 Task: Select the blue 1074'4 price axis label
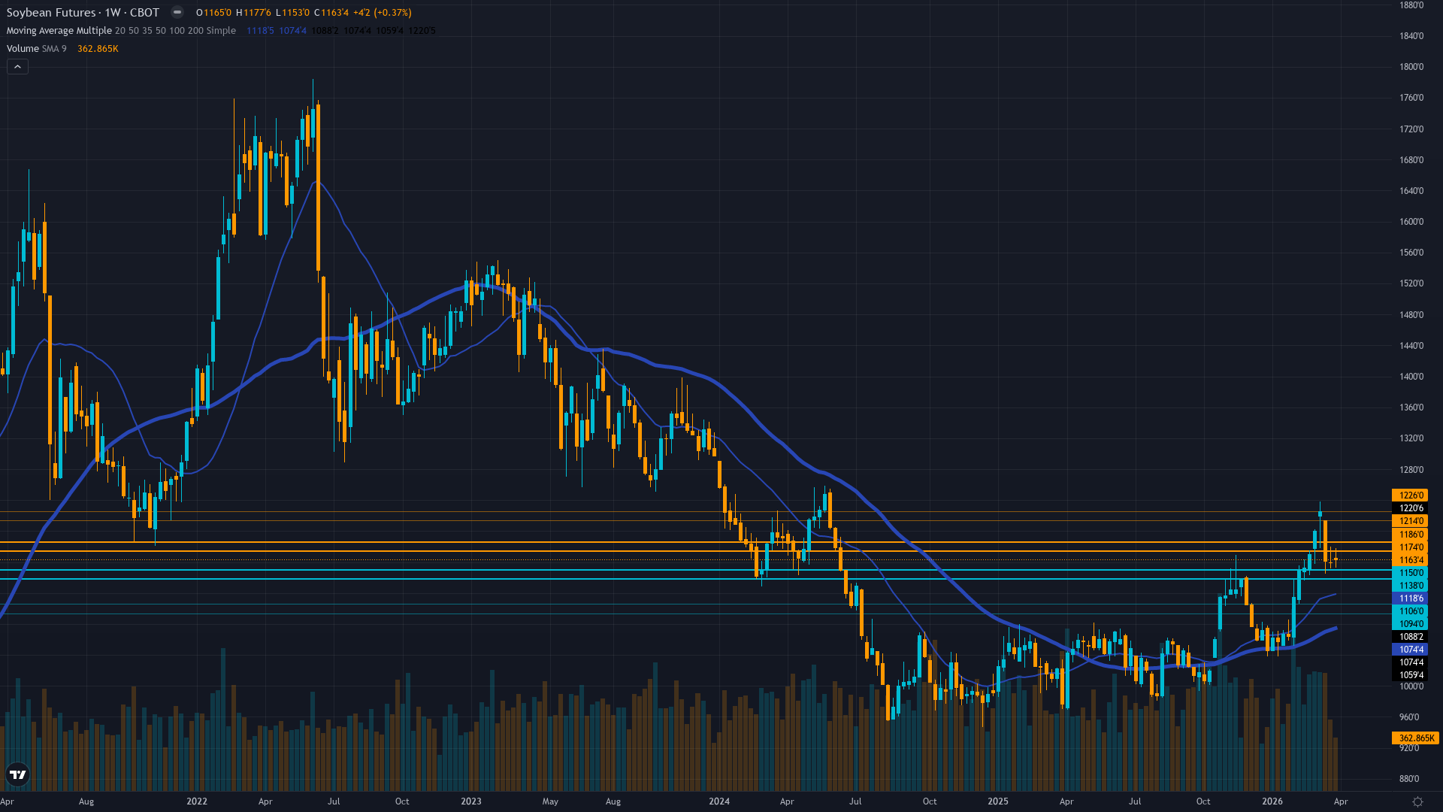1411,650
